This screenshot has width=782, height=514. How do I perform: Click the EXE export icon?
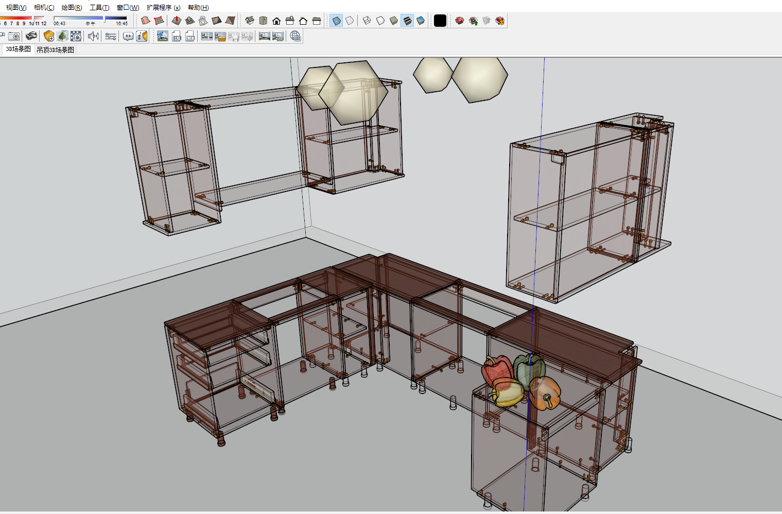pos(177,36)
